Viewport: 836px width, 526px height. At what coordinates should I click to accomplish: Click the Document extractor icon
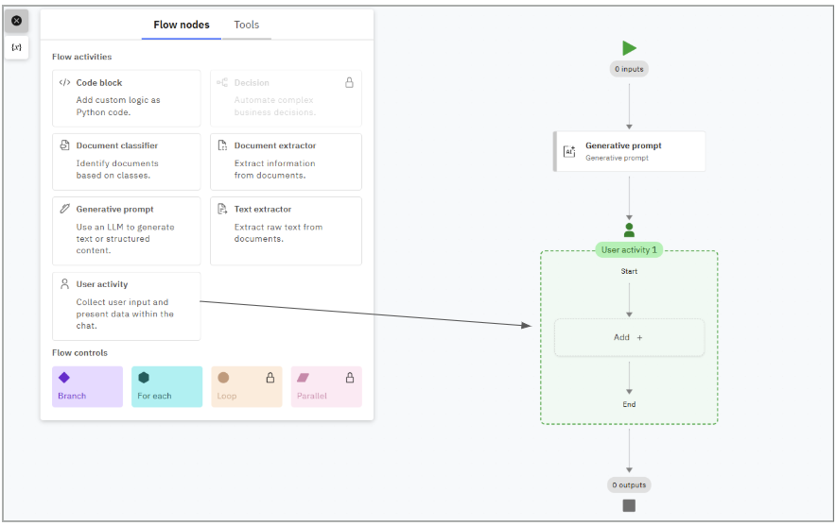(x=222, y=146)
